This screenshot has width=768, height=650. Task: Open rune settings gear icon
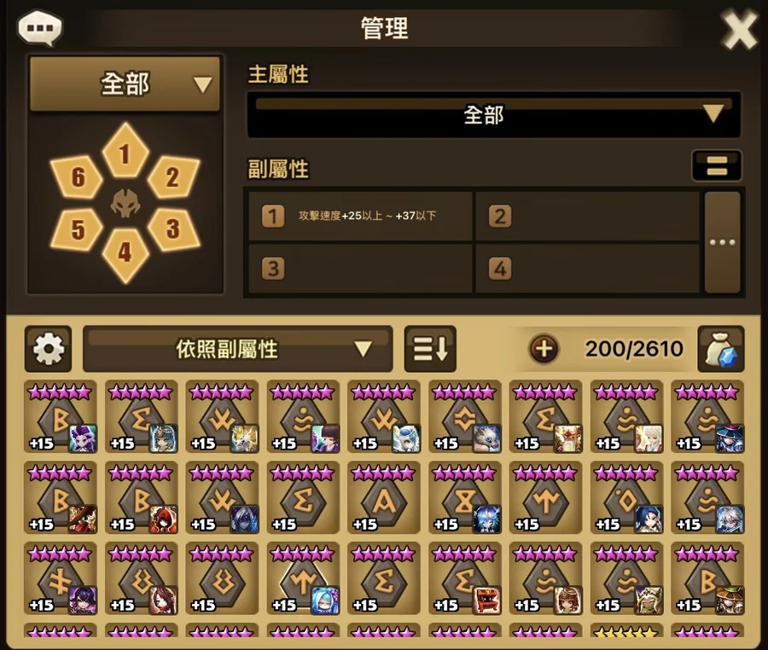(48, 349)
